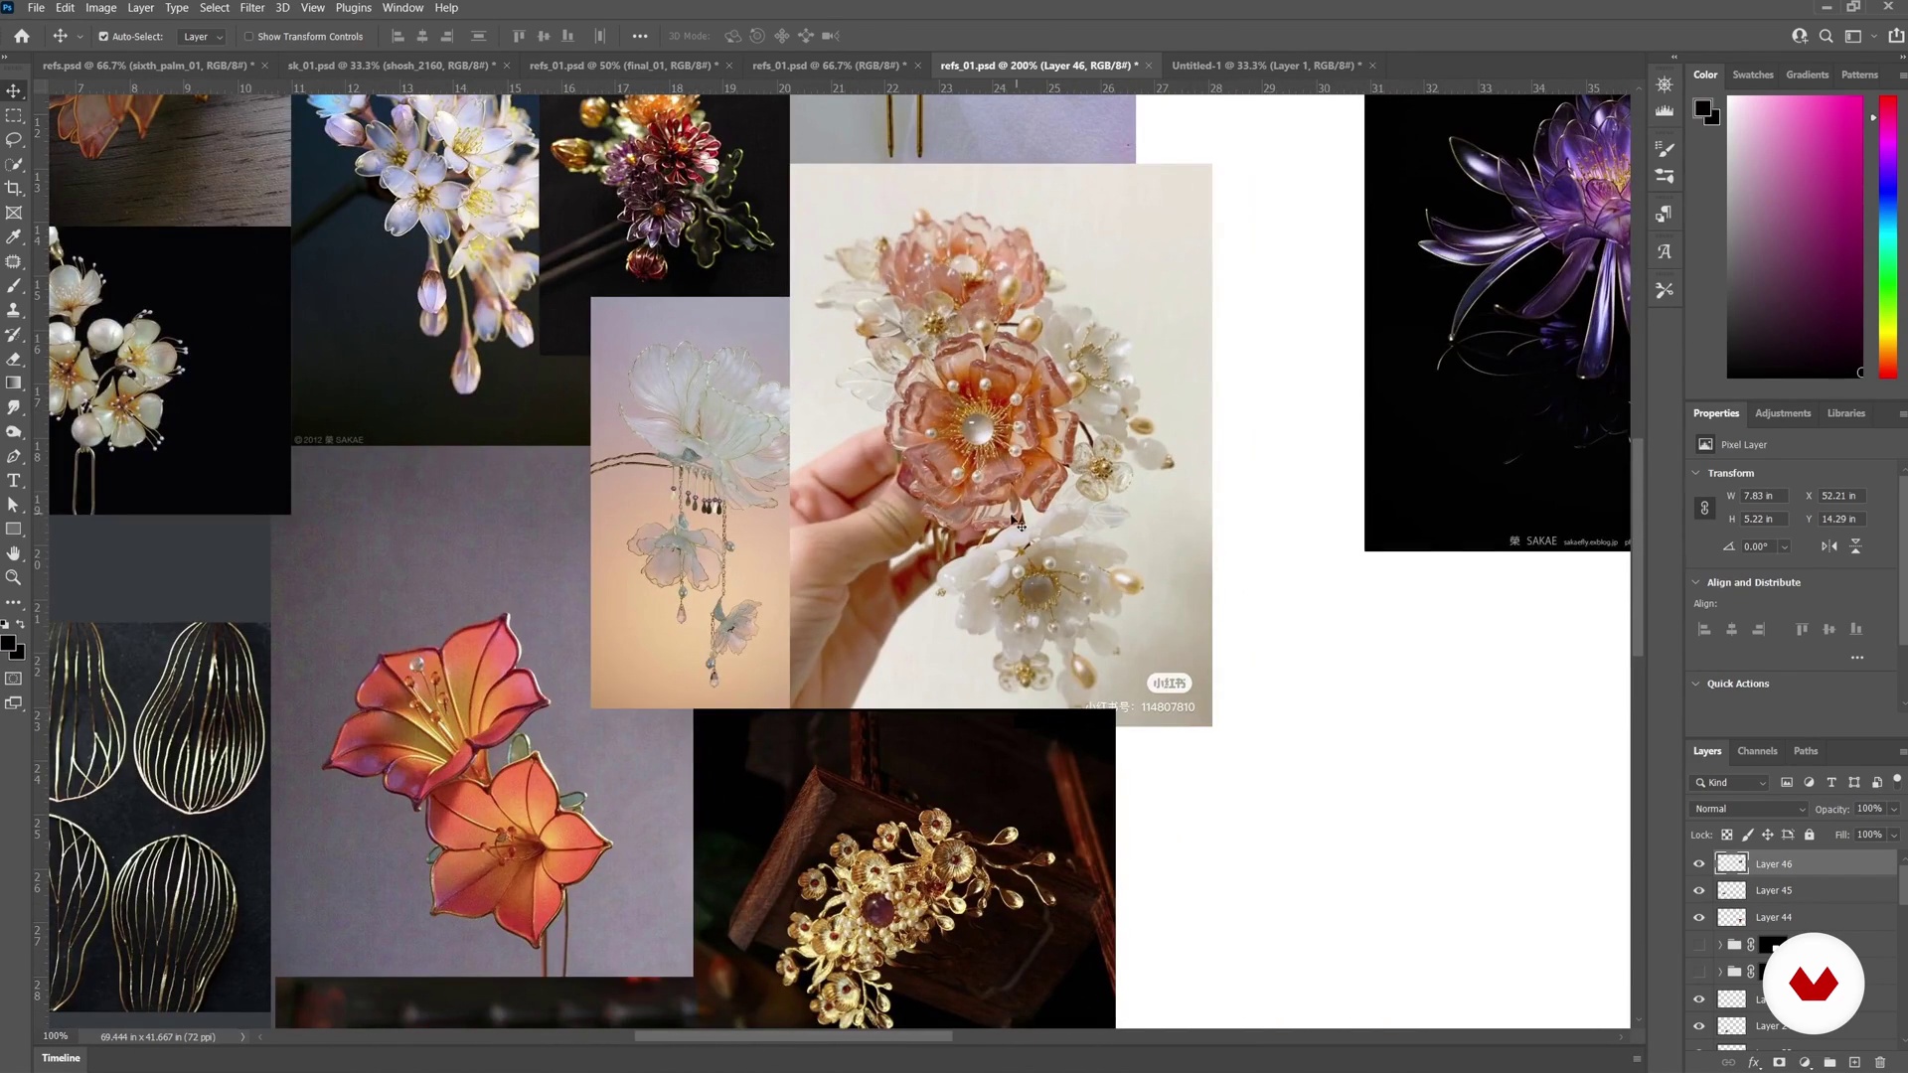Open the Kind filter dropdown
1908x1073 pixels.
click(x=1730, y=783)
